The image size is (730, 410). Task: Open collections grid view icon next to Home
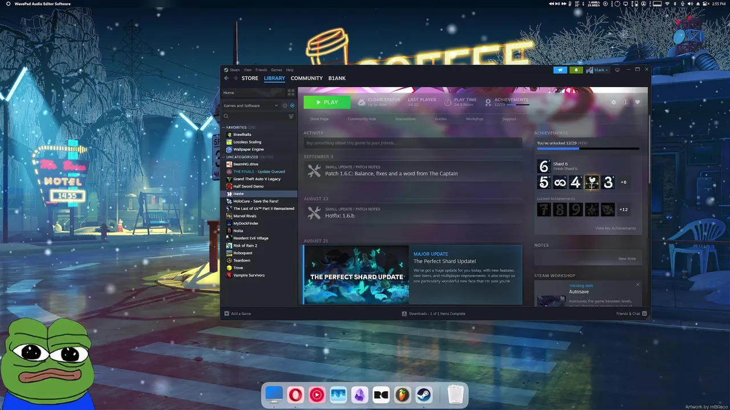tap(291, 92)
